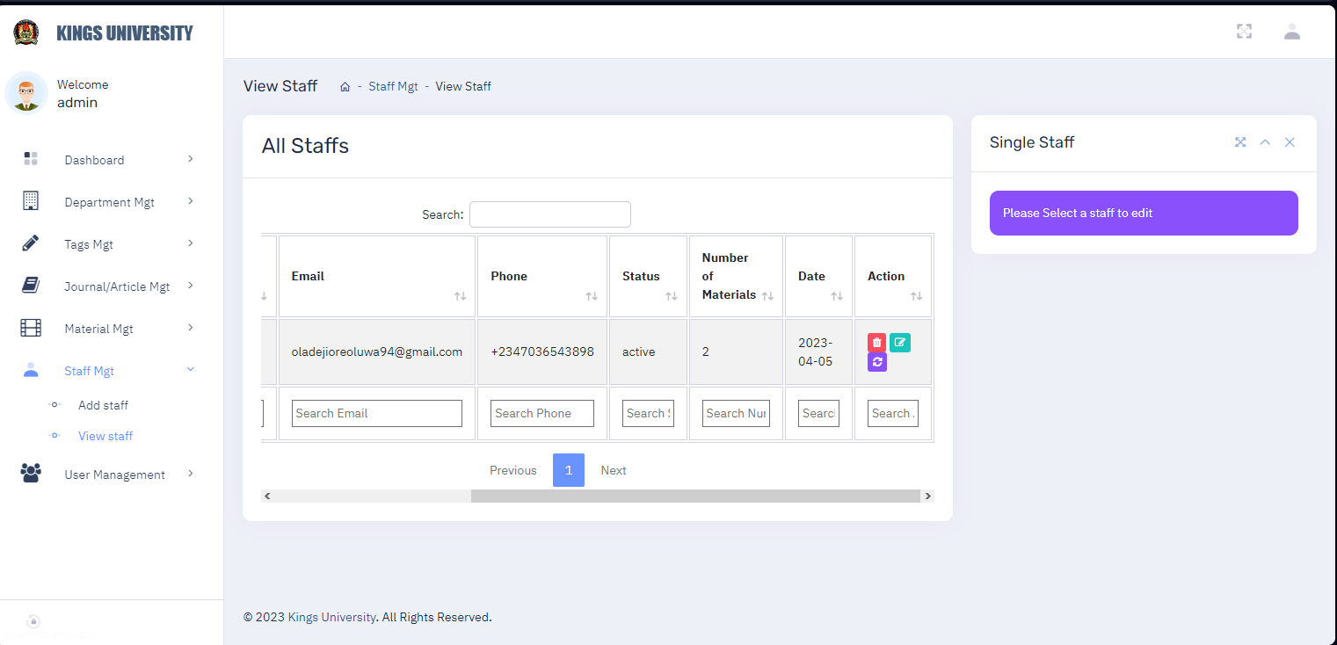This screenshot has width=1337, height=645.
Task: Go to Next page of staff
Action: tap(613, 470)
